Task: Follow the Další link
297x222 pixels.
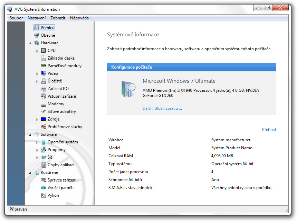Action: pos(147,108)
